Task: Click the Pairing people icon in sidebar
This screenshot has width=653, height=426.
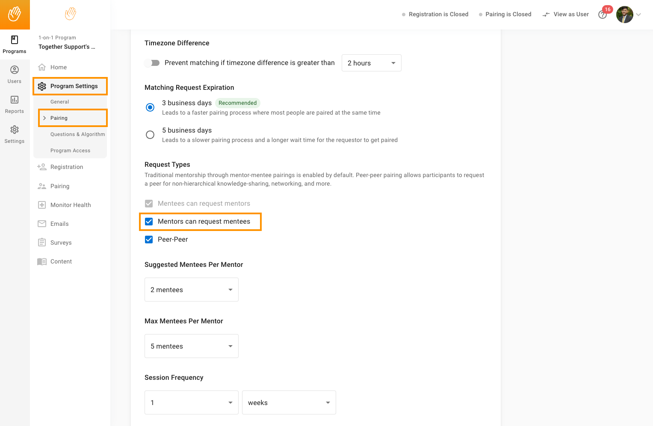Action: [x=42, y=186]
